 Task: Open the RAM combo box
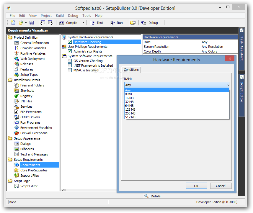click(x=177, y=85)
